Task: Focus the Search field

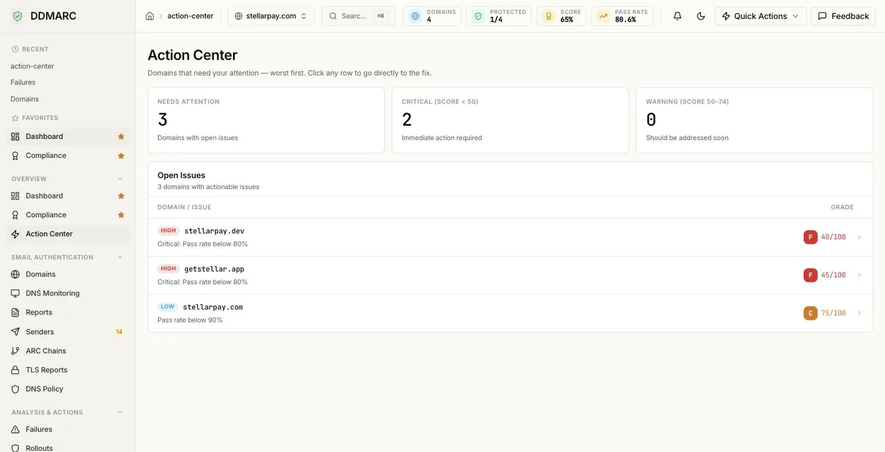Action: pyautogui.click(x=358, y=16)
